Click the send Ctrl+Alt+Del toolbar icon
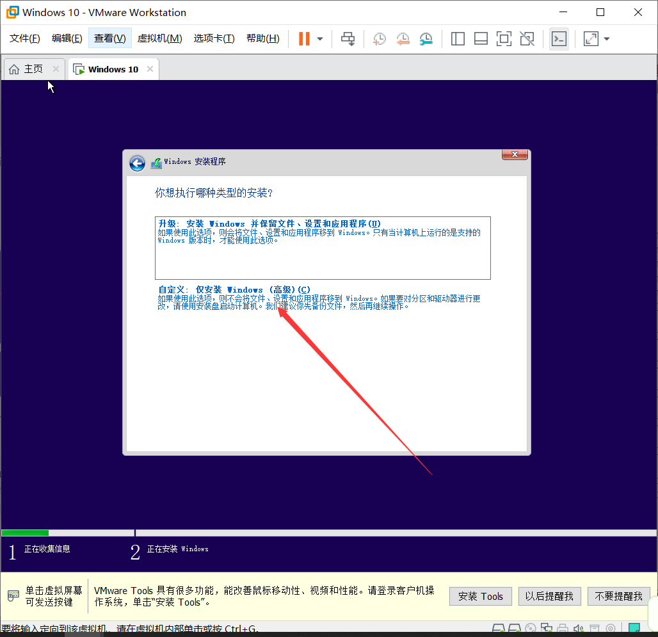The image size is (658, 637). 348,39
